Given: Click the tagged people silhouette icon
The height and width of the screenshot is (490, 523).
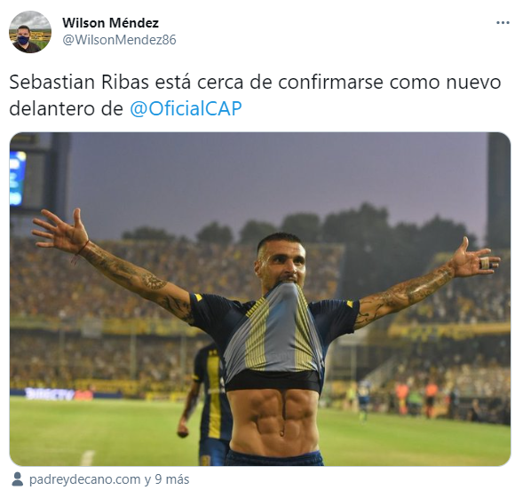Looking at the screenshot, I should click(x=17, y=479).
